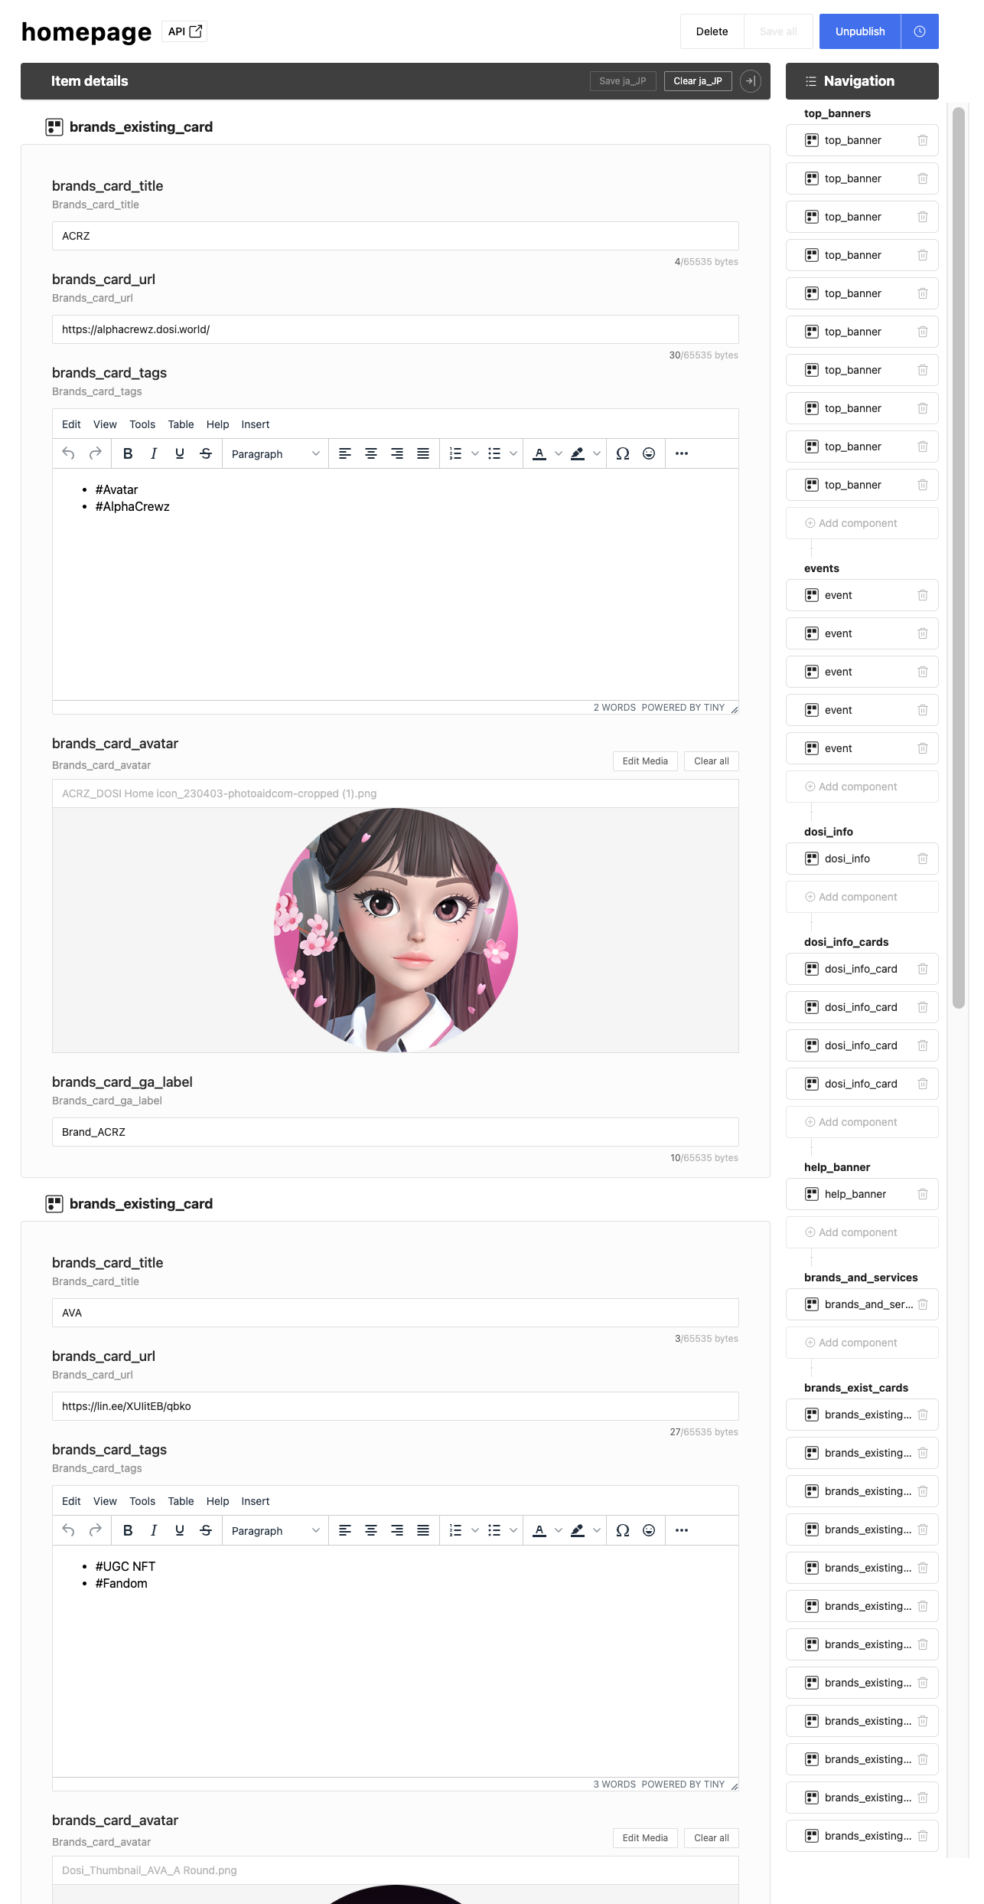Click brands_card_title field containing ACRZ

coord(396,236)
